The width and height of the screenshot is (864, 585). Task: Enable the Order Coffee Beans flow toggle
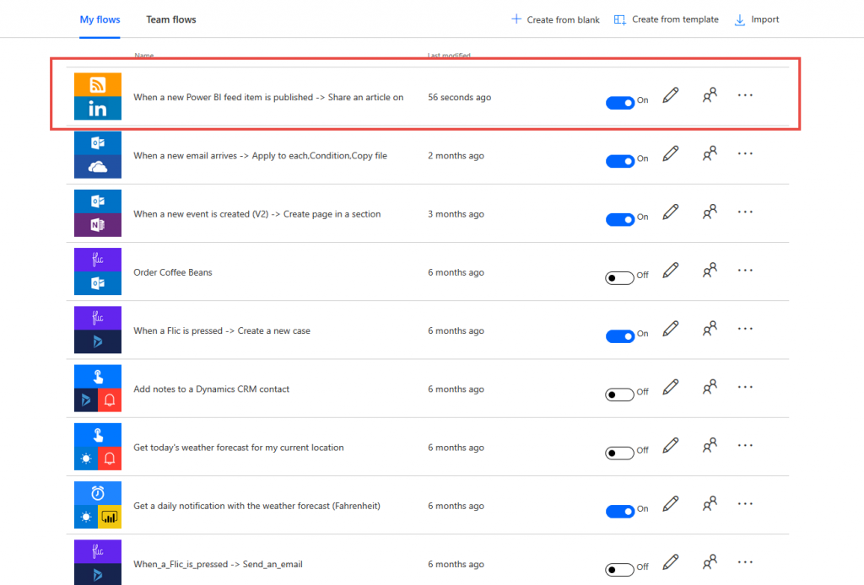coord(620,278)
